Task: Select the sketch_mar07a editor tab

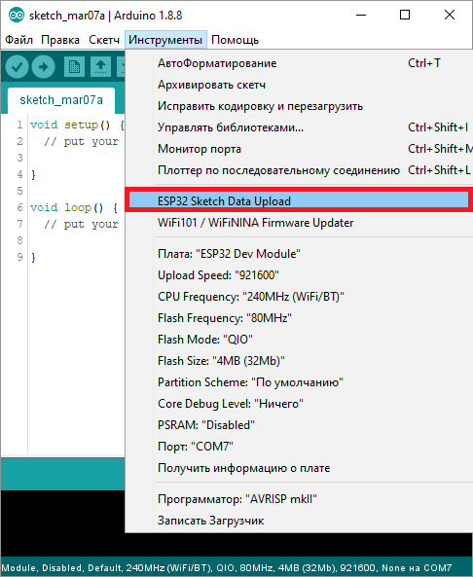Action: [61, 100]
